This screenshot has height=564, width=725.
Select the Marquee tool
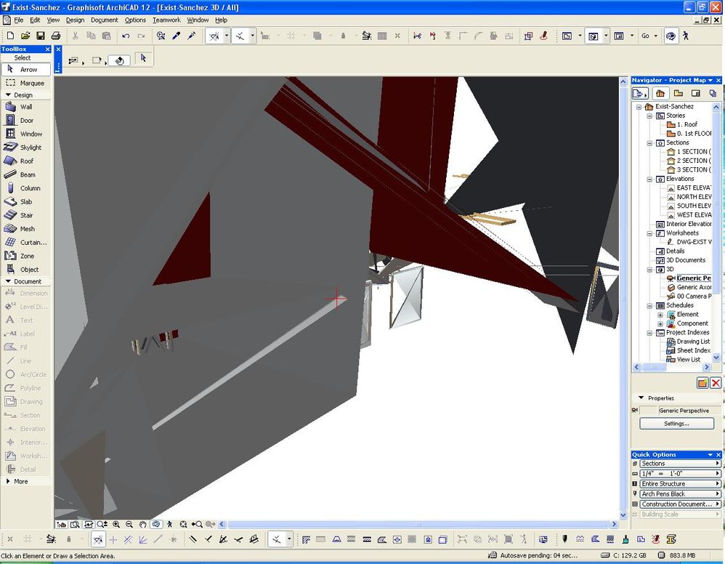(26, 83)
